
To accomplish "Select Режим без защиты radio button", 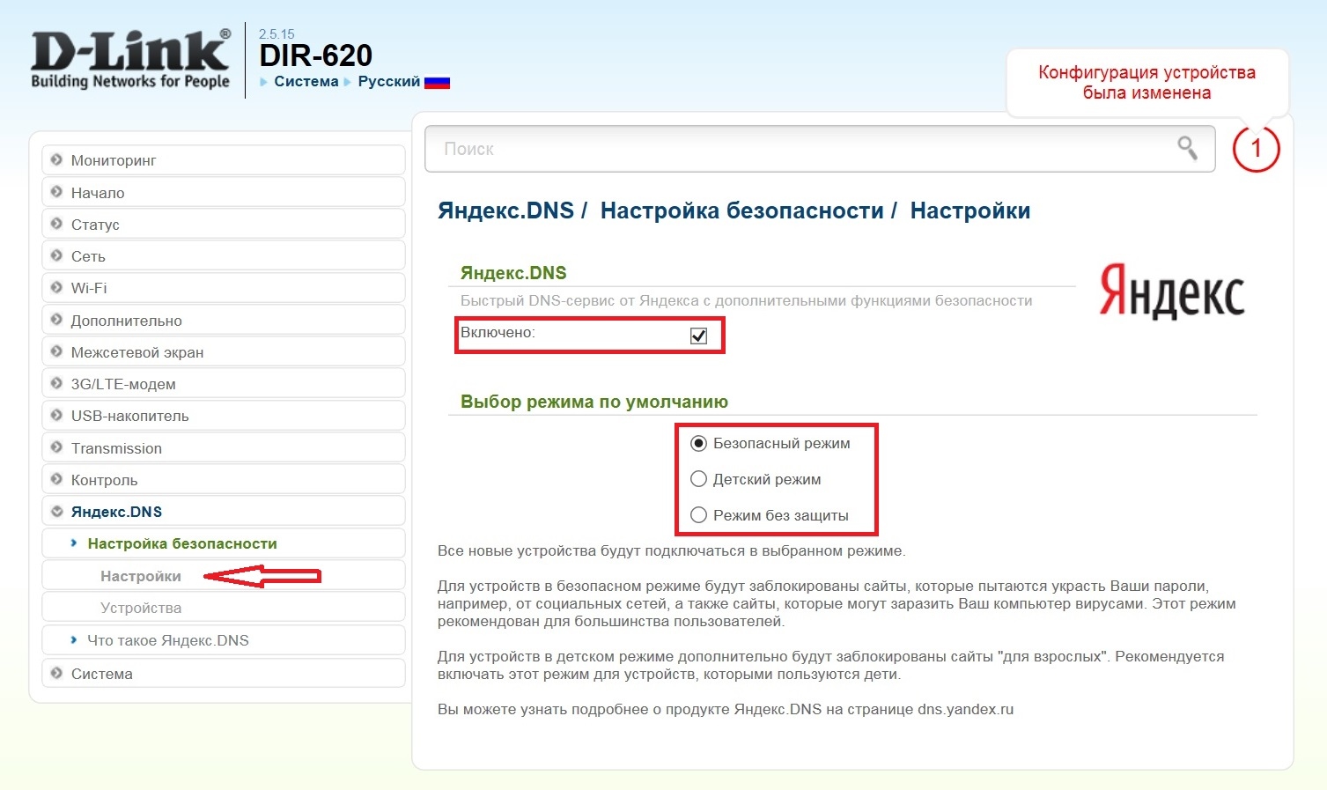I will point(698,515).
